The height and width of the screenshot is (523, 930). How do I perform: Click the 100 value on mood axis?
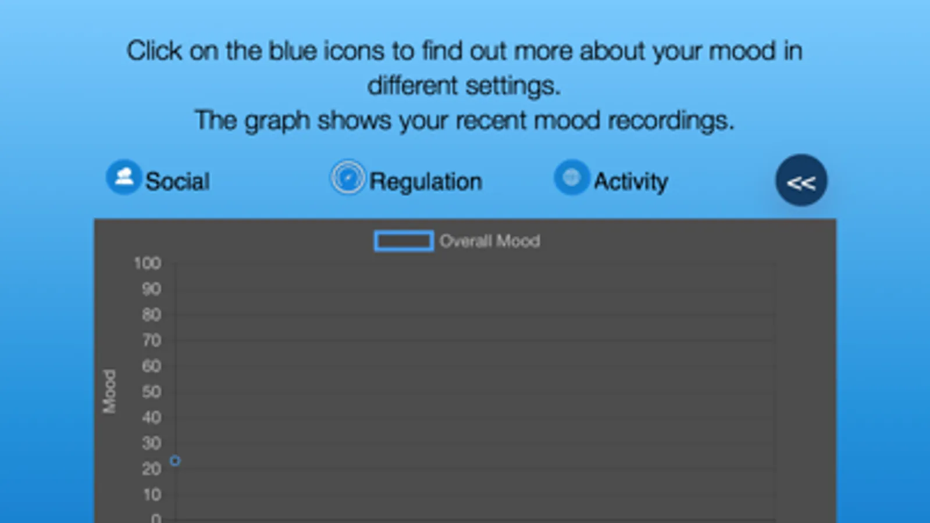[x=147, y=263]
